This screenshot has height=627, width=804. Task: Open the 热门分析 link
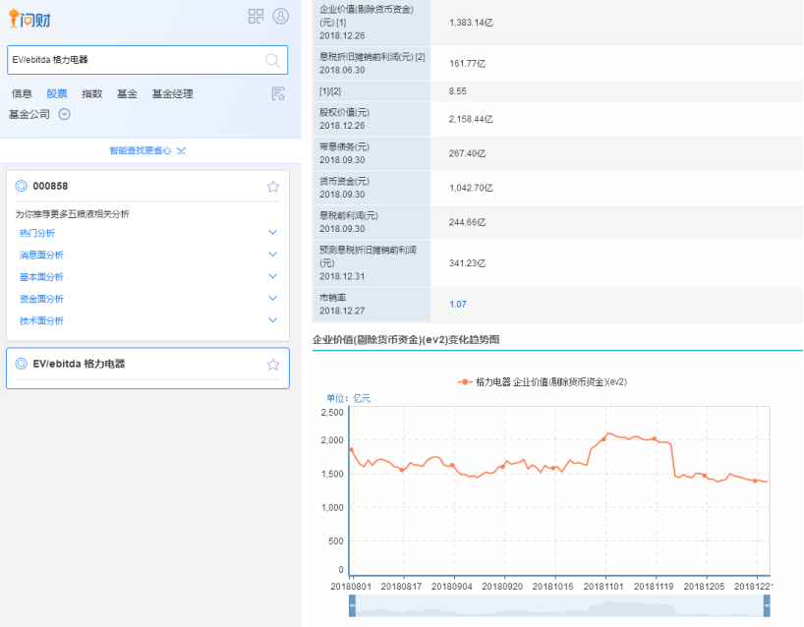(37, 233)
